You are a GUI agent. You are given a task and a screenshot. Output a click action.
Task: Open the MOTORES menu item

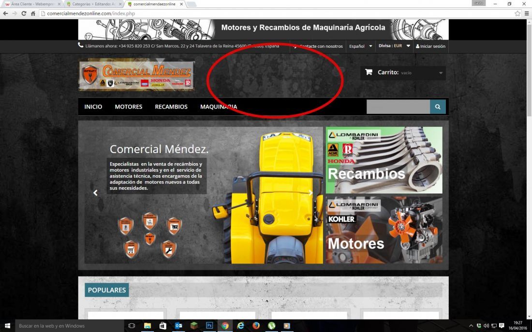tap(129, 107)
